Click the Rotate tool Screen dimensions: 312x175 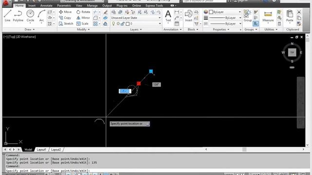(83, 12)
